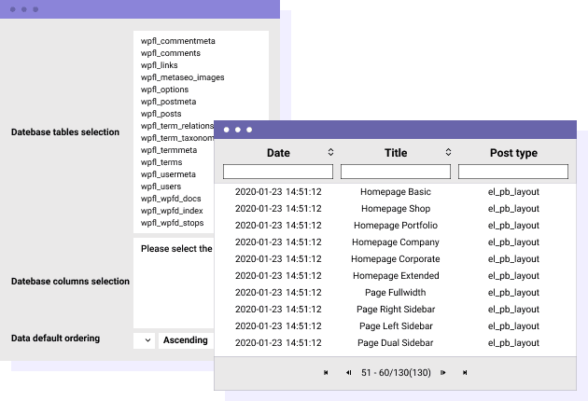Click the Date filter input field
Screen dimensions: 588x401
278,172
